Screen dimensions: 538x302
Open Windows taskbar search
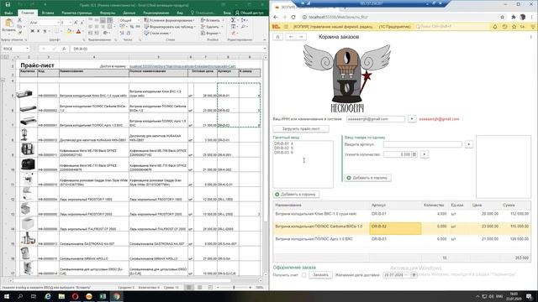coord(20,296)
